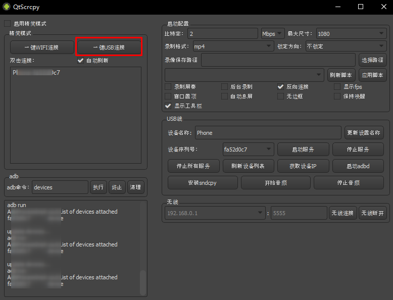The height and width of the screenshot is (300, 393).
Task: Open the Mbps unit dropdown
Action: point(273,34)
